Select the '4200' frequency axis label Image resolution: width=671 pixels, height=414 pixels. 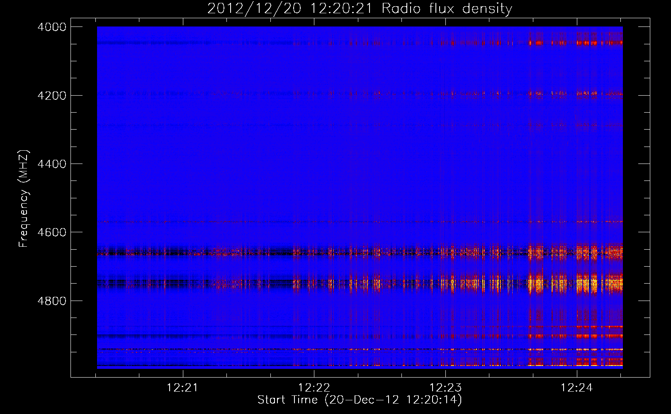pyautogui.click(x=52, y=96)
